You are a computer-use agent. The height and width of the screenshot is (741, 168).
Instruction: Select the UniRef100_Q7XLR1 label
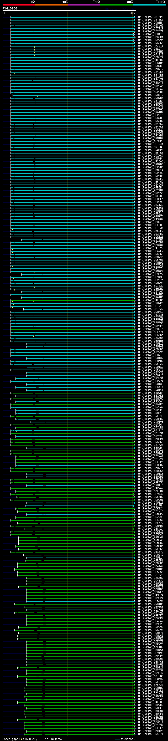[x=151, y=427]
